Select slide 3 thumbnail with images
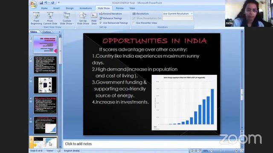This screenshot has height=153, width=273. pyautogui.click(x=45, y=85)
